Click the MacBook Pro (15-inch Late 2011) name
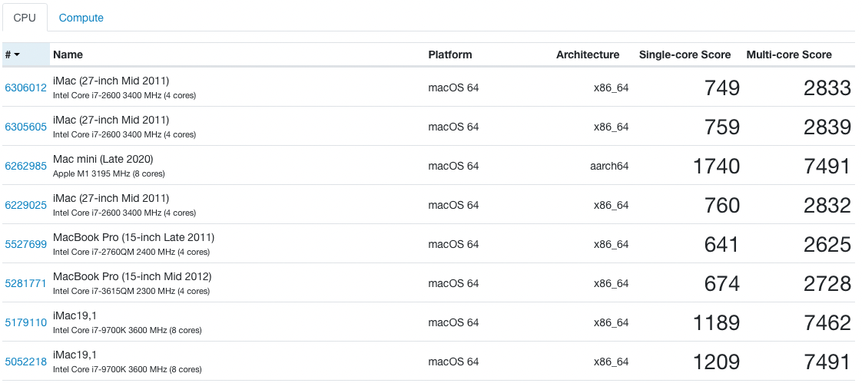 click(x=133, y=237)
